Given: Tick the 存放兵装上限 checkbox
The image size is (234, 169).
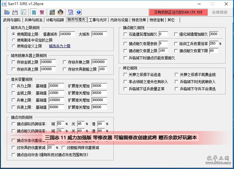Looking at the screenshot, I should click(x=13, y=69).
